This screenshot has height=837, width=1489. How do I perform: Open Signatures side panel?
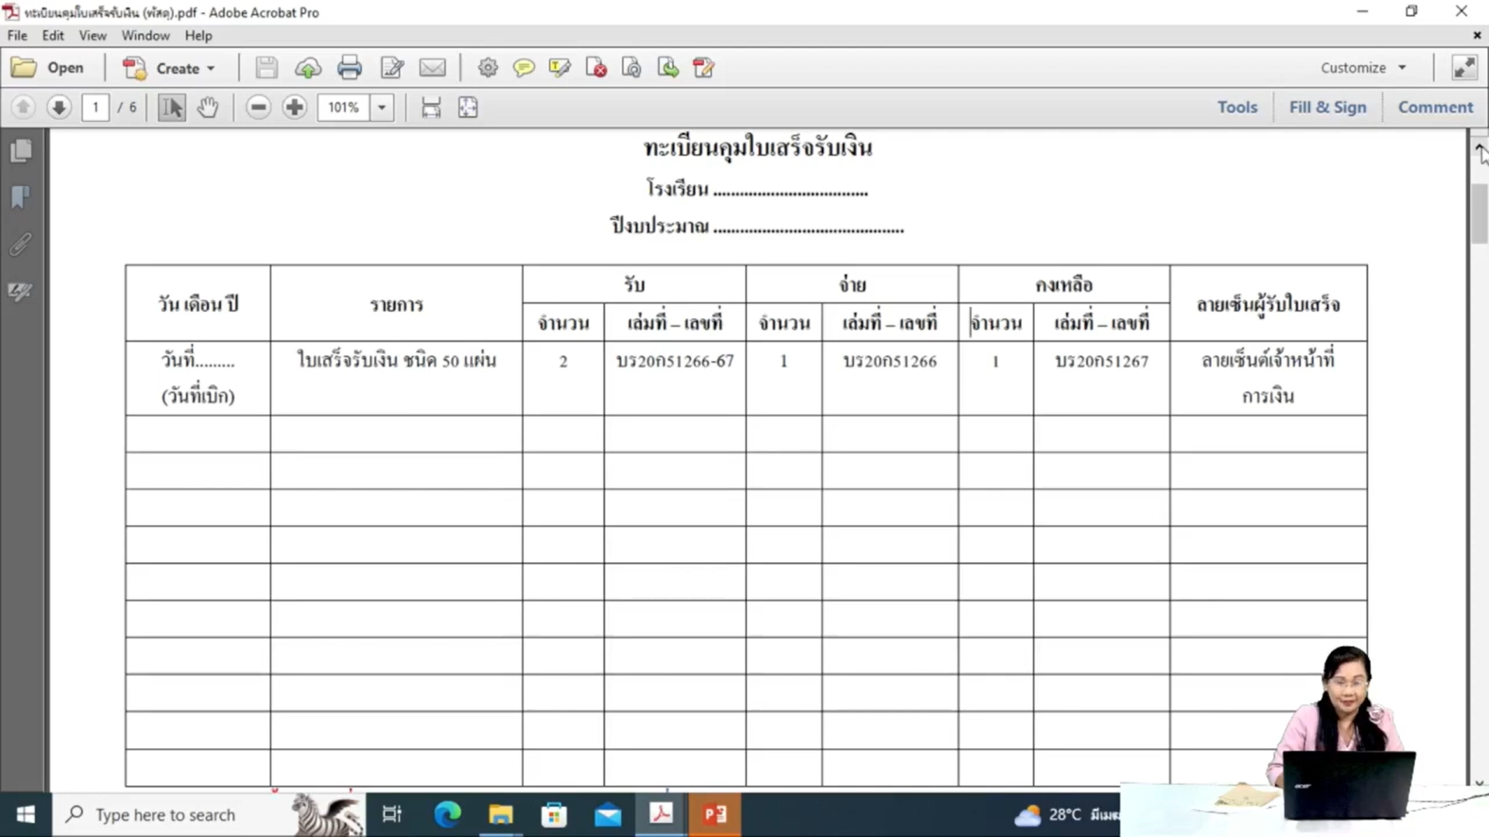21,291
